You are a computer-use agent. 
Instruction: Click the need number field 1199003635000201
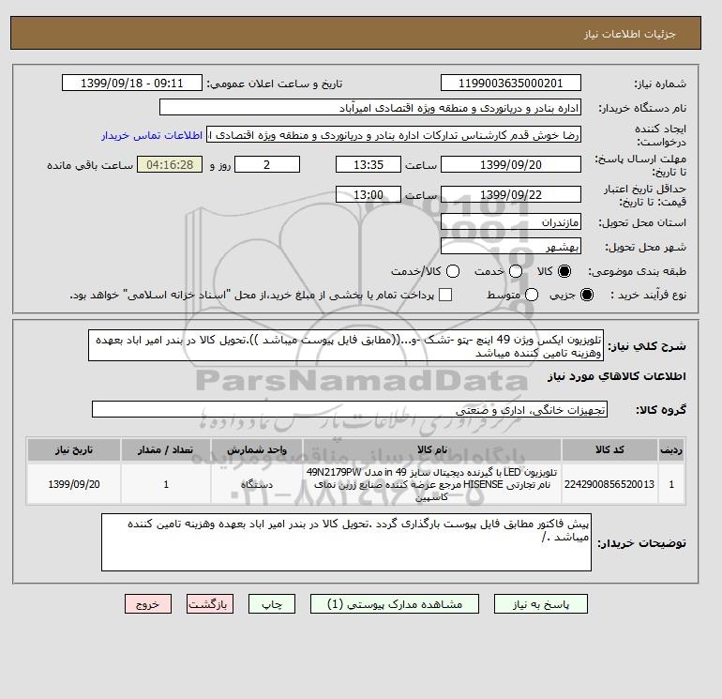(511, 83)
